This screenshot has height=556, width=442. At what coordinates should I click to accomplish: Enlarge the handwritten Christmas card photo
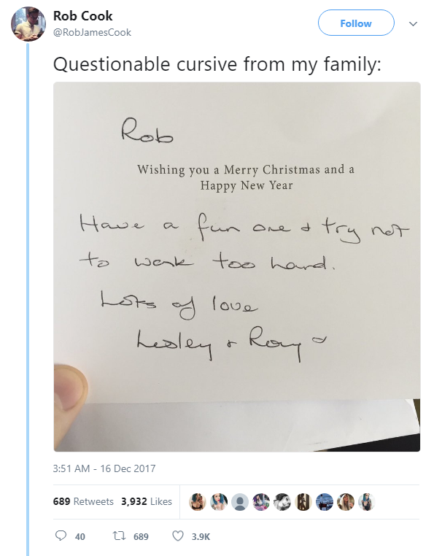point(237,266)
